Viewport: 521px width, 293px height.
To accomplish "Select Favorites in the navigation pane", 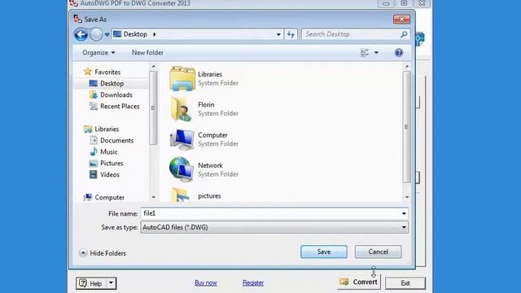I will 107,72.
